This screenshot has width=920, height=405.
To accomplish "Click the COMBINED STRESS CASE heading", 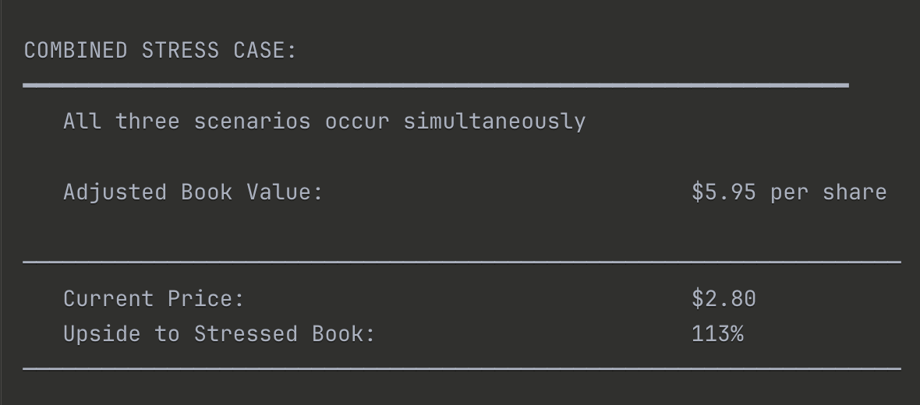I will click(x=160, y=51).
